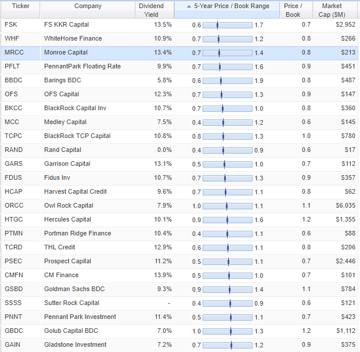Click the Harvest Capital Credit company name
The height and width of the screenshot is (352, 360).
[75, 191]
